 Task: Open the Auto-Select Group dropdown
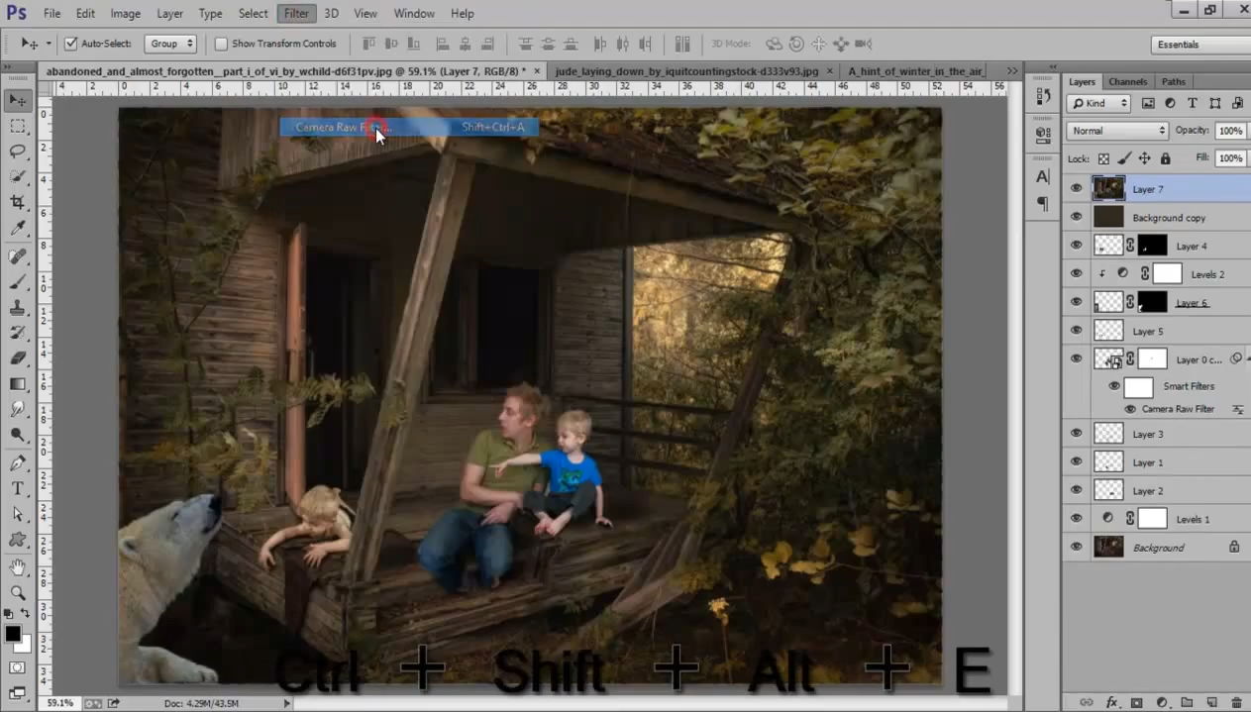[170, 44]
